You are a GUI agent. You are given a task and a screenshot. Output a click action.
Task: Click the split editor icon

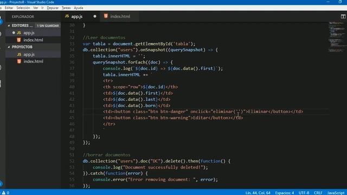(343, 17)
